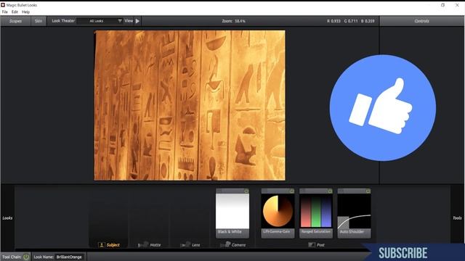This screenshot has width=465, height=261.
Task: Click the All Looks dropdown arrow
Action: [x=120, y=21]
